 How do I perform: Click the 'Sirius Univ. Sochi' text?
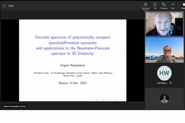(x=73, y=76)
